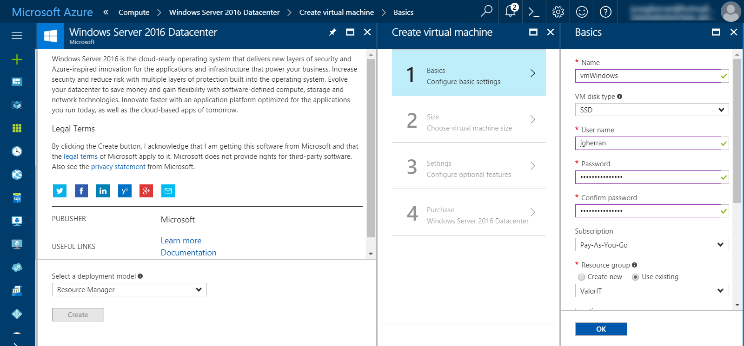The height and width of the screenshot is (346, 744).
Task: Share via email envelope icon
Action: point(168,191)
